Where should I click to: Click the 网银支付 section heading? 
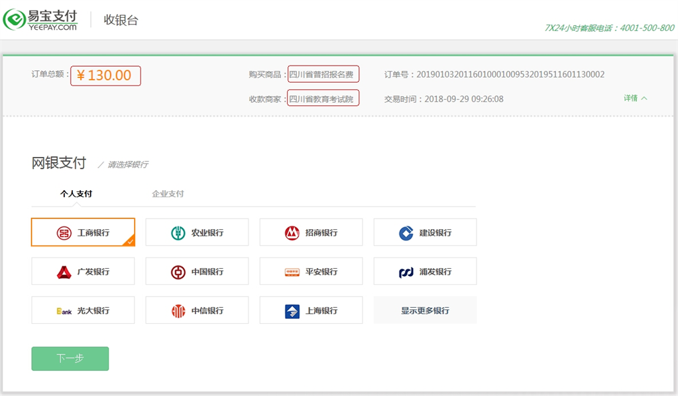point(59,163)
